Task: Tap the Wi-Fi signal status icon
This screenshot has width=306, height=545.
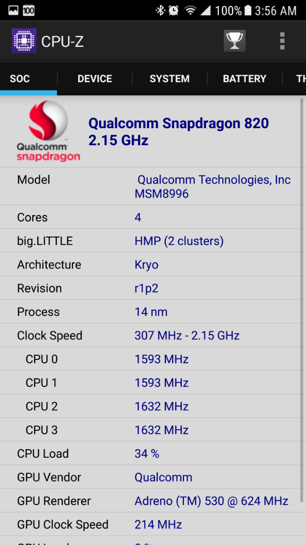Action: click(x=191, y=11)
